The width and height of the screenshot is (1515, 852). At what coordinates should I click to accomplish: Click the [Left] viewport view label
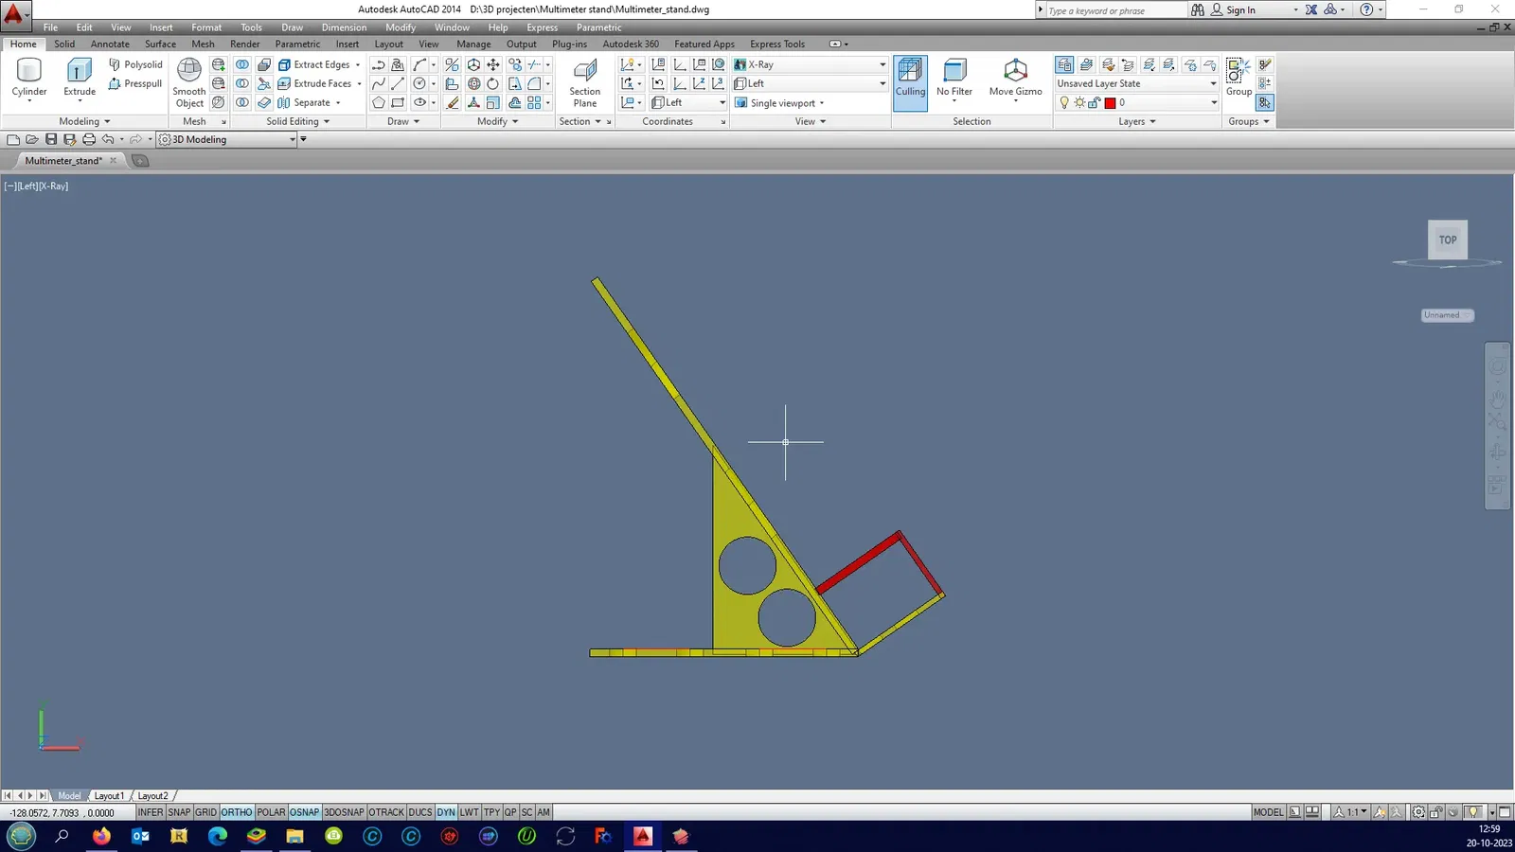(x=27, y=186)
